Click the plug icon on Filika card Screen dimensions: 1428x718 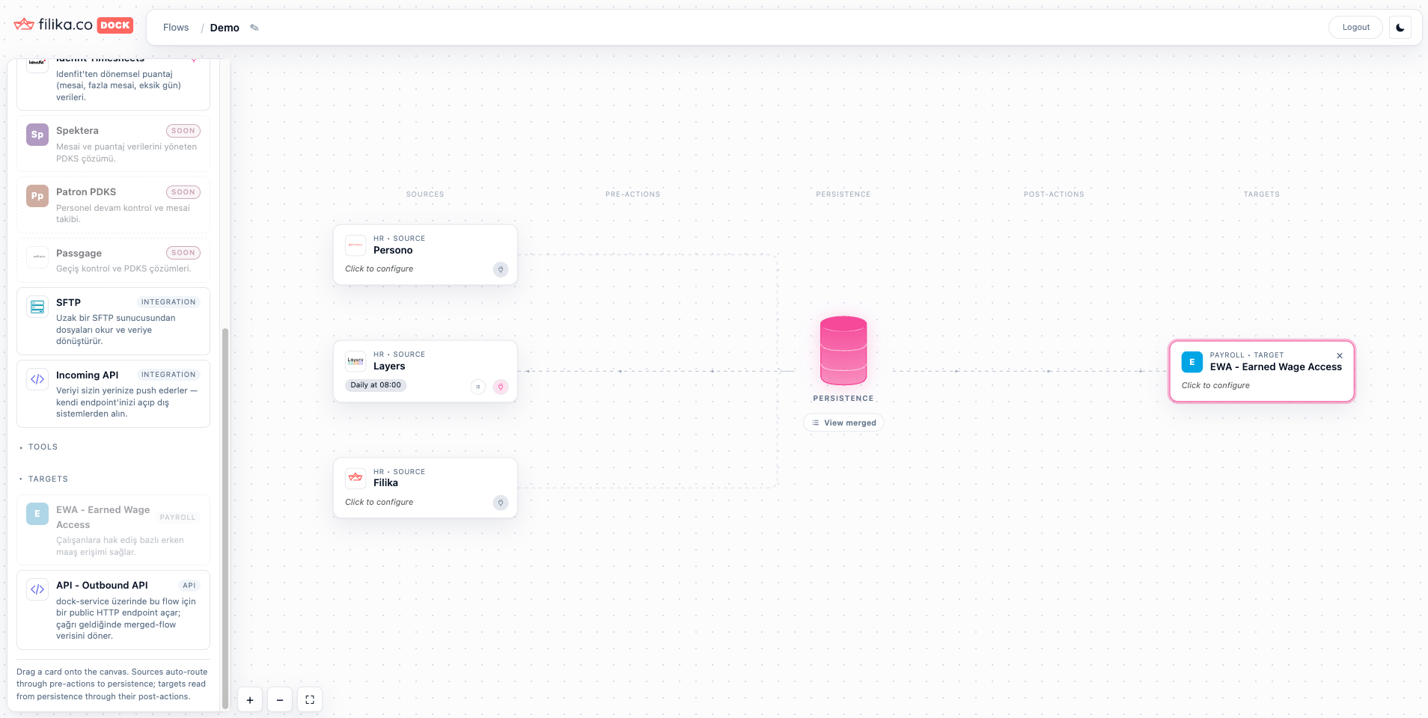[x=501, y=503]
